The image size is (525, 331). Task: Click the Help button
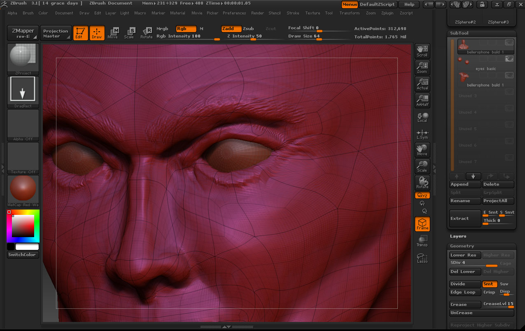pyautogui.click(x=409, y=5)
